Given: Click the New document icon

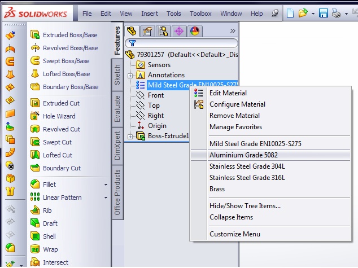Looking at the screenshot, I should tap(290, 13).
